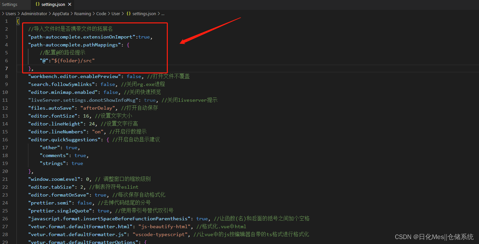Image resolution: width=479 pixels, height=244 pixels.
Task: Click the JSON braces icon on settings.json tab
Action: click(x=38, y=5)
